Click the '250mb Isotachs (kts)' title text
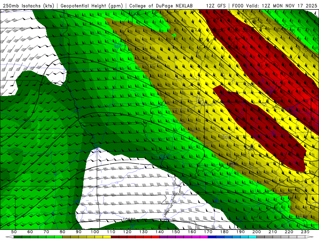Viewport: 319px width, 239px height. tap(29, 6)
